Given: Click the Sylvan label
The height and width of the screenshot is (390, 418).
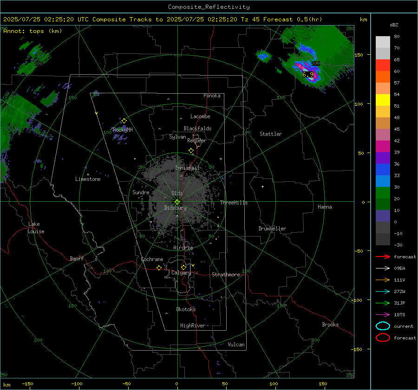Looking at the screenshot, I should coord(177,137).
